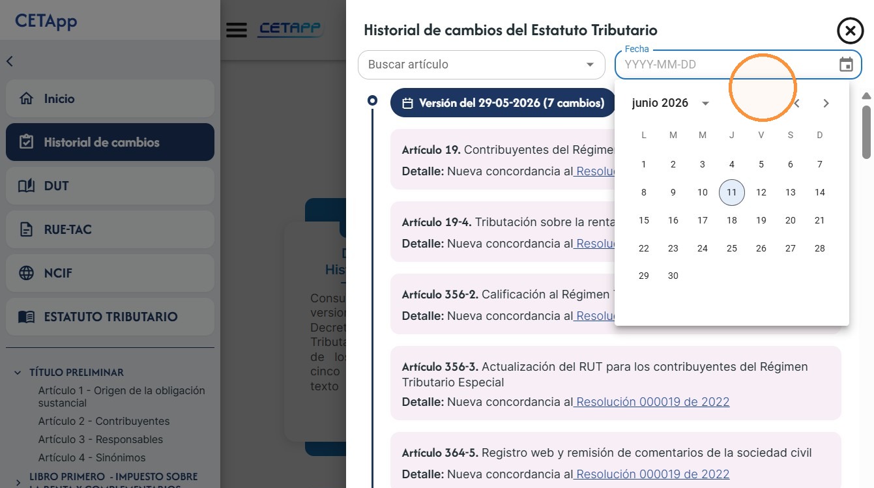Click the CETAPP logo in header
The image size is (874, 488).
291,29
